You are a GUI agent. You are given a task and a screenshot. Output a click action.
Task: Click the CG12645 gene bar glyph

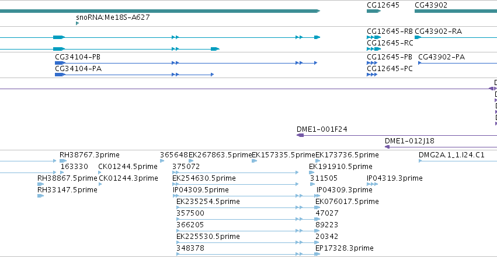pos(374,11)
